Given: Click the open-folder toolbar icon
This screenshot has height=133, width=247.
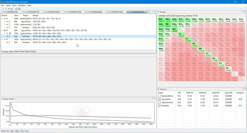Looking at the screenshot, I should point(12,9).
